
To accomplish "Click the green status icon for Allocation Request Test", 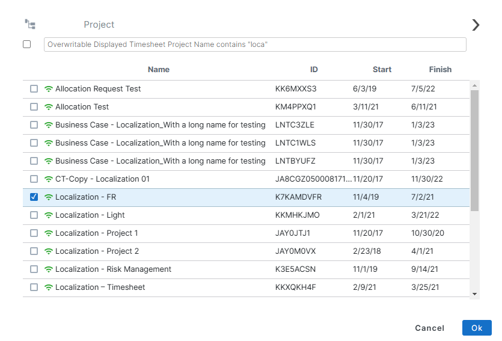I will click(x=49, y=89).
